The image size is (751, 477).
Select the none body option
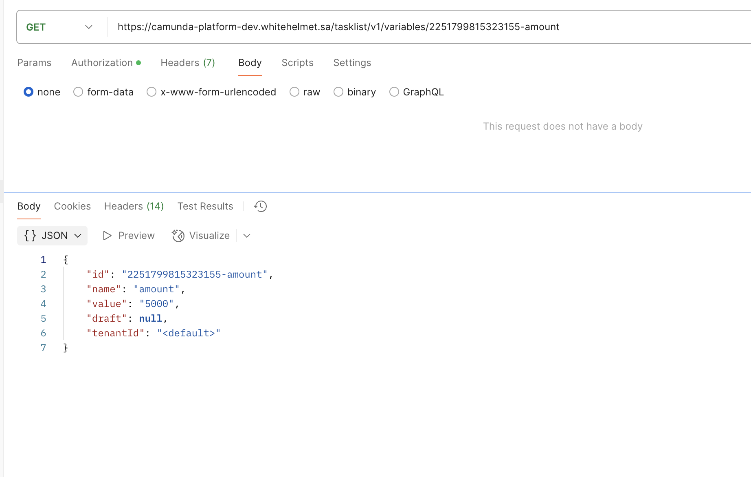tap(42, 92)
